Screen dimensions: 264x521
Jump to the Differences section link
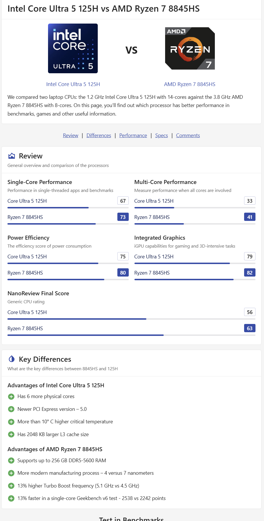[99, 135]
